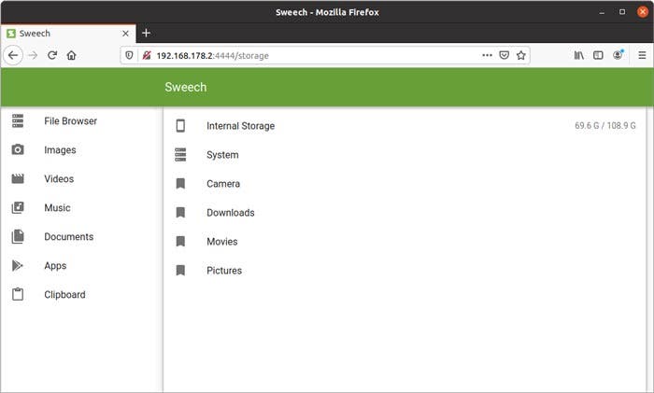
Task: Click the Internal Storage phone icon
Action: point(180,125)
